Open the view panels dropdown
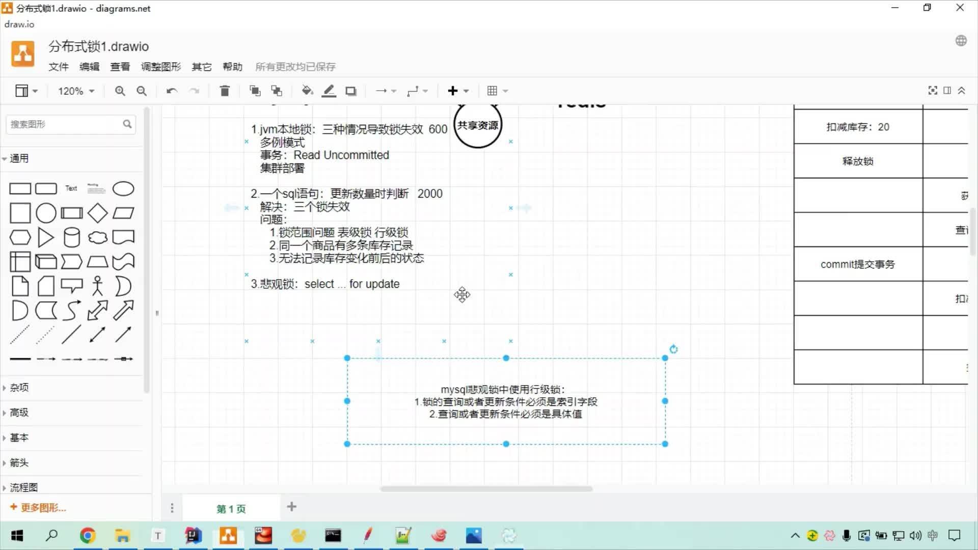978x550 pixels. (x=26, y=91)
